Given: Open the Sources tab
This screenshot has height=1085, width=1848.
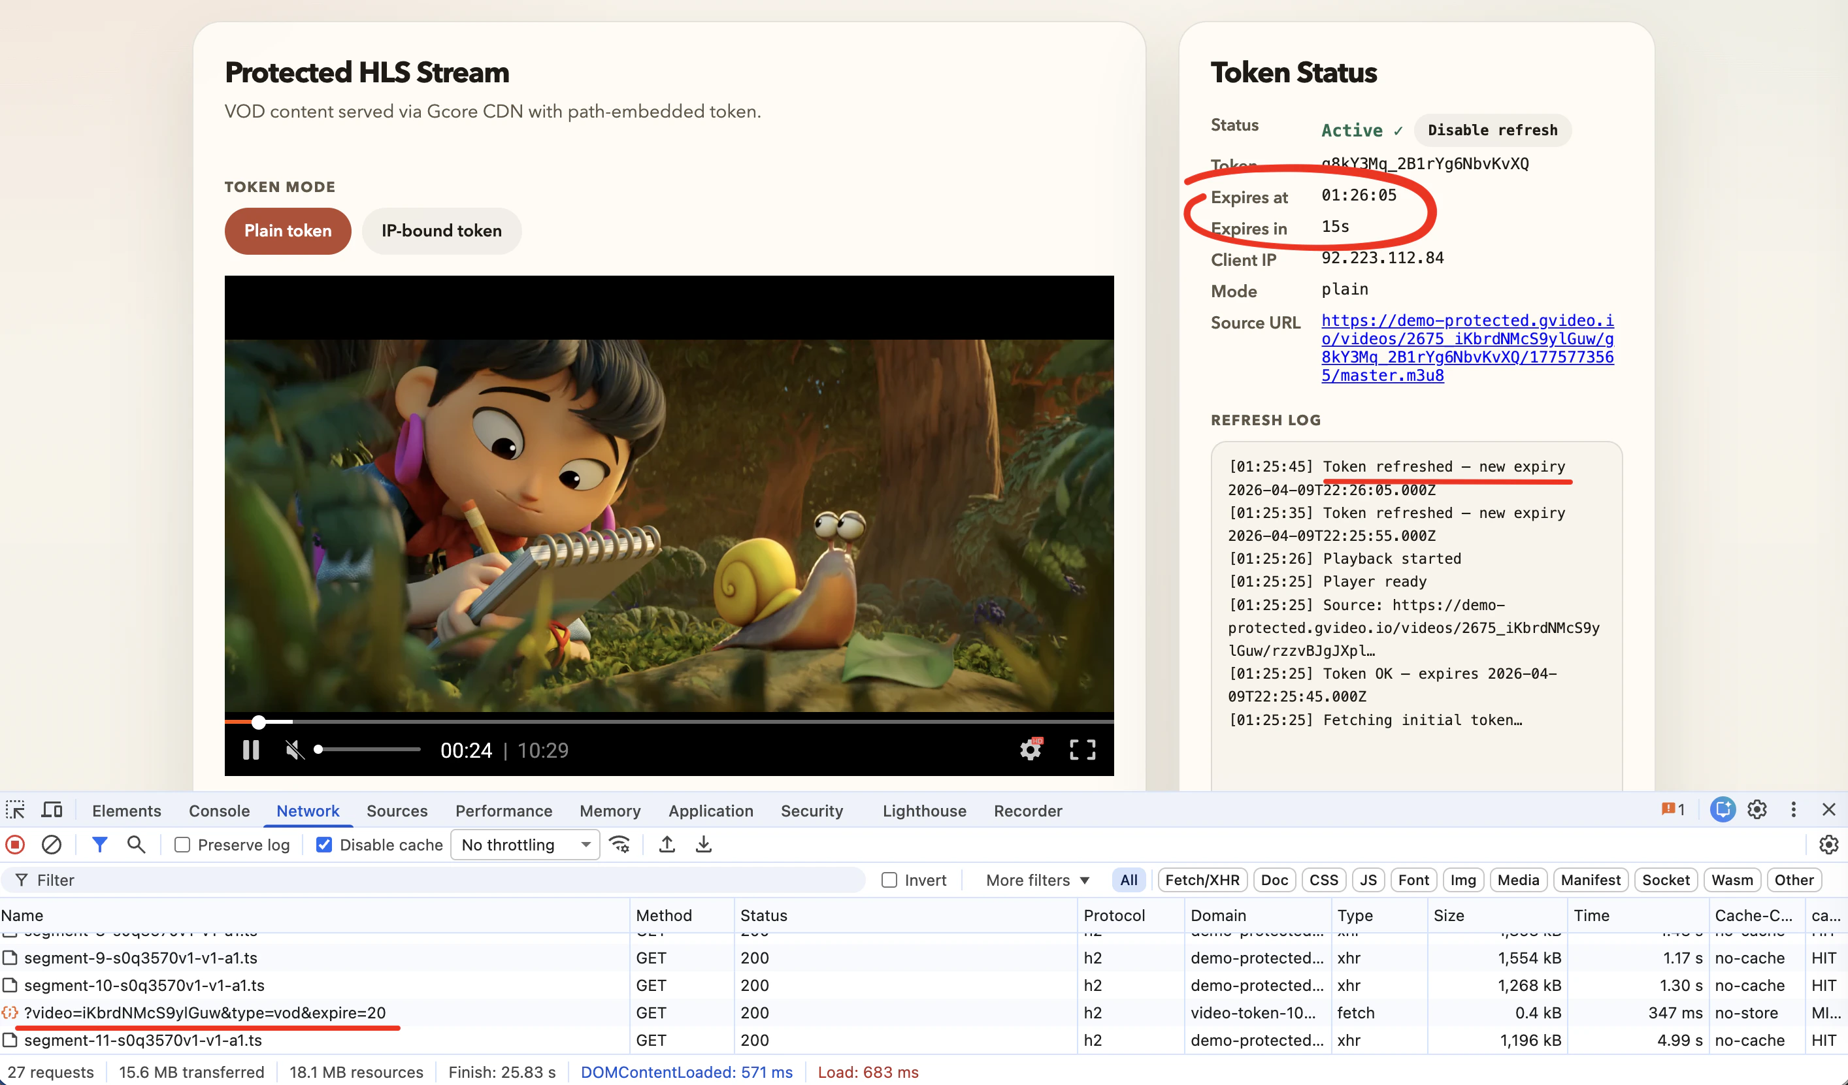Looking at the screenshot, I should pos(397,811).
